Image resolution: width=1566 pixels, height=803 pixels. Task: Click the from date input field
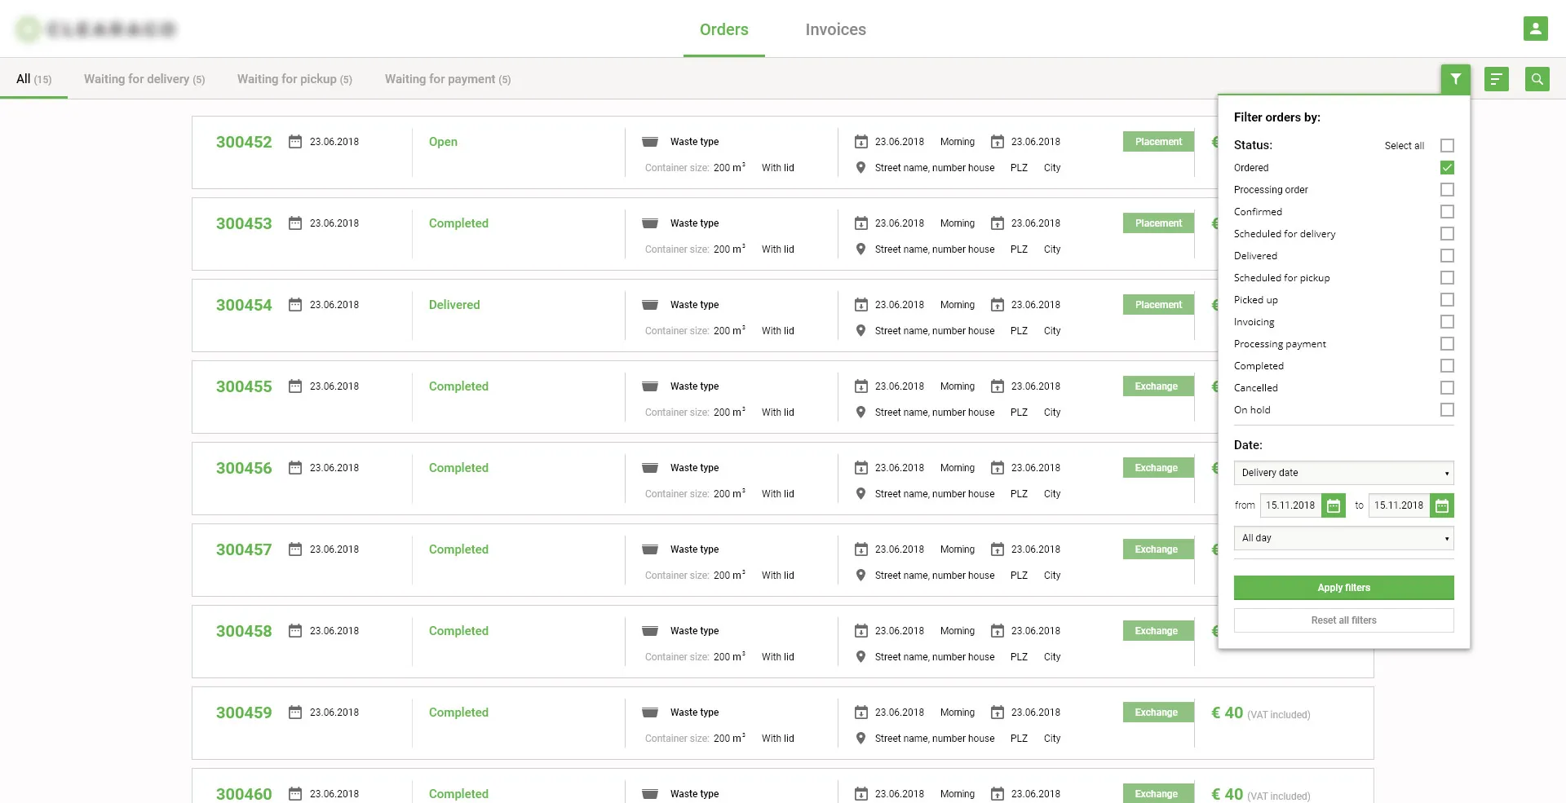tap(1290, 505)
